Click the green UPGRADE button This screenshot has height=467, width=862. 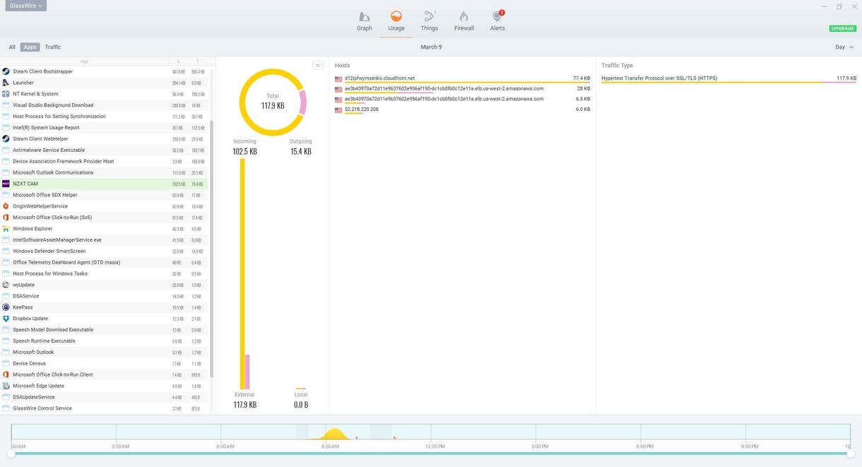click(x=843, y=28)
